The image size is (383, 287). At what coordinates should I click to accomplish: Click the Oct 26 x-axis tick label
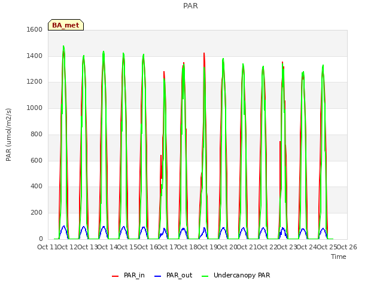347,247
